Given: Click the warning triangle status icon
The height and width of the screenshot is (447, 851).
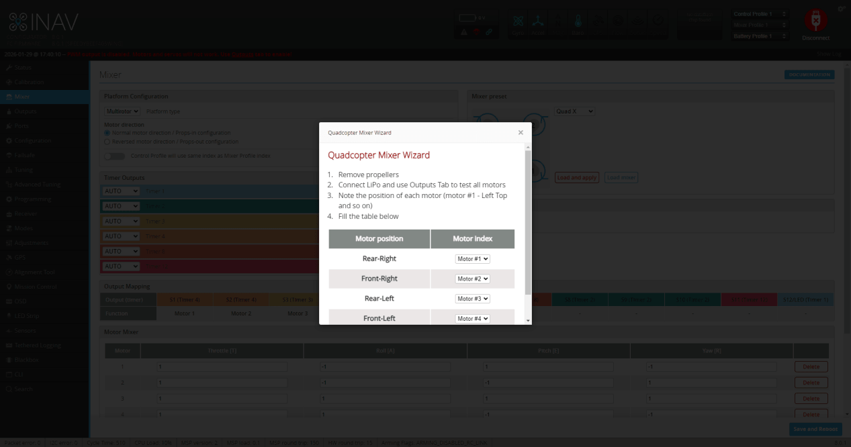Looking at the screenshot, I should (464, 32).
